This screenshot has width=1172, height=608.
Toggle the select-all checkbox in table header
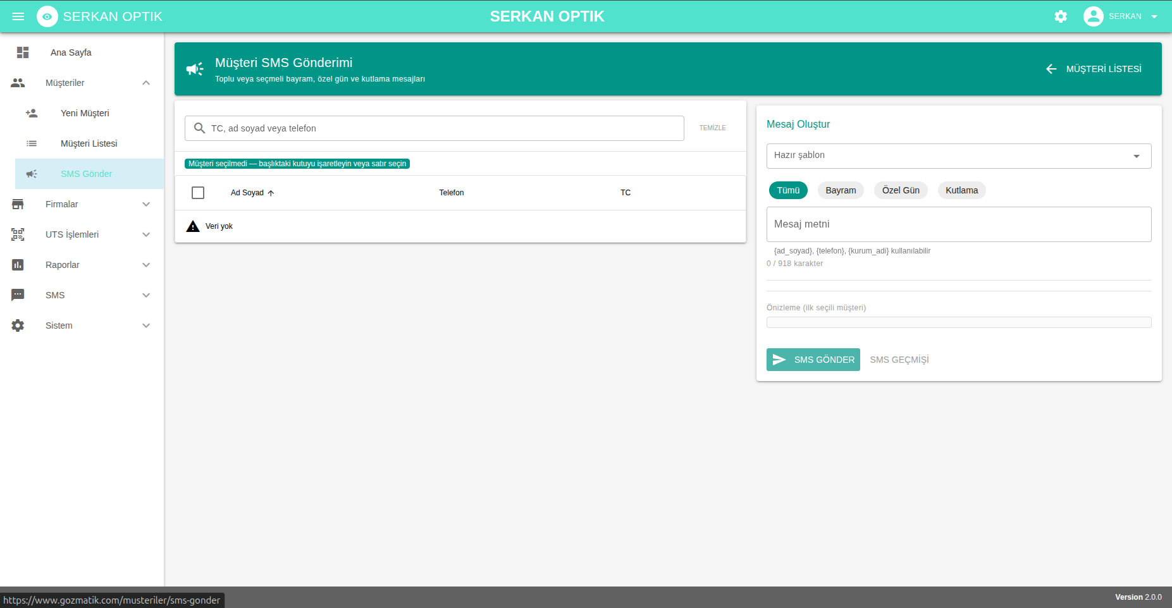198,193
